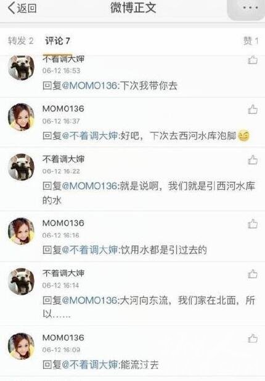265x381 pixels.
Task: Like the 16:53 comment by 不着调大婶
Action: pos(253,60)
